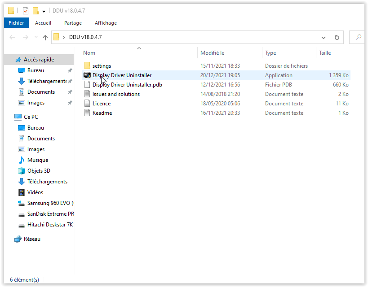Click the Téléchargements arrow icon under Ce PC
Viewport: 368px width, 287px height.
(x=22, y=182)
